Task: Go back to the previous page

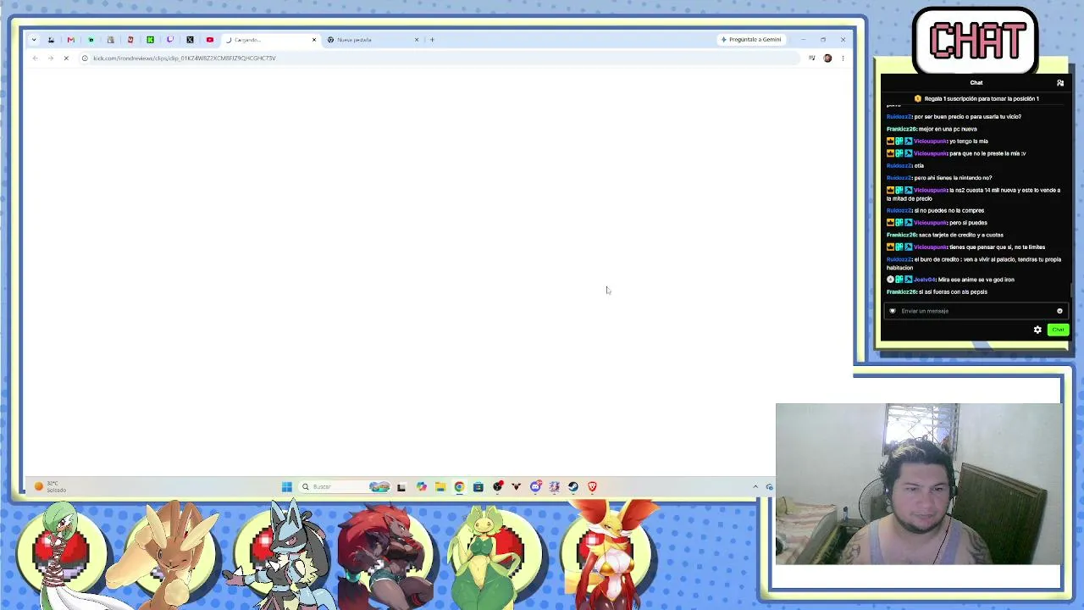Action: pos(35,58)
